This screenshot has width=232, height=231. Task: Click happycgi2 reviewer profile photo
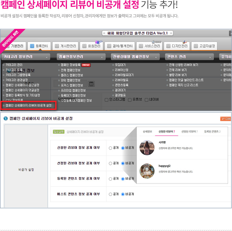click(147, 171)
